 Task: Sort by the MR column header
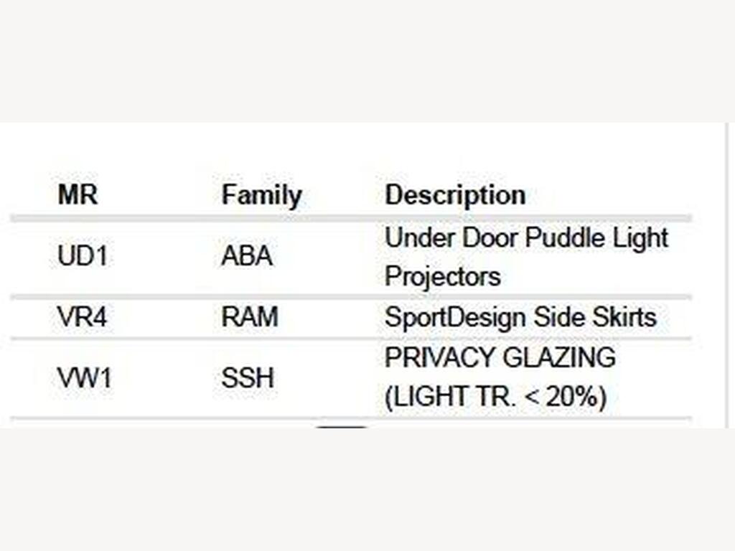[78, 194]
